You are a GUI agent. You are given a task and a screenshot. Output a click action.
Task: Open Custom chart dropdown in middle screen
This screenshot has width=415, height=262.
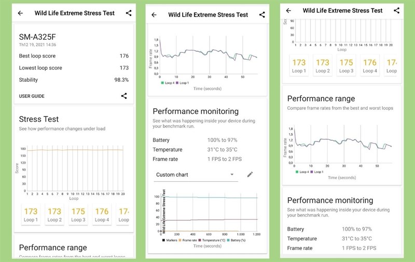pos(196,175)
